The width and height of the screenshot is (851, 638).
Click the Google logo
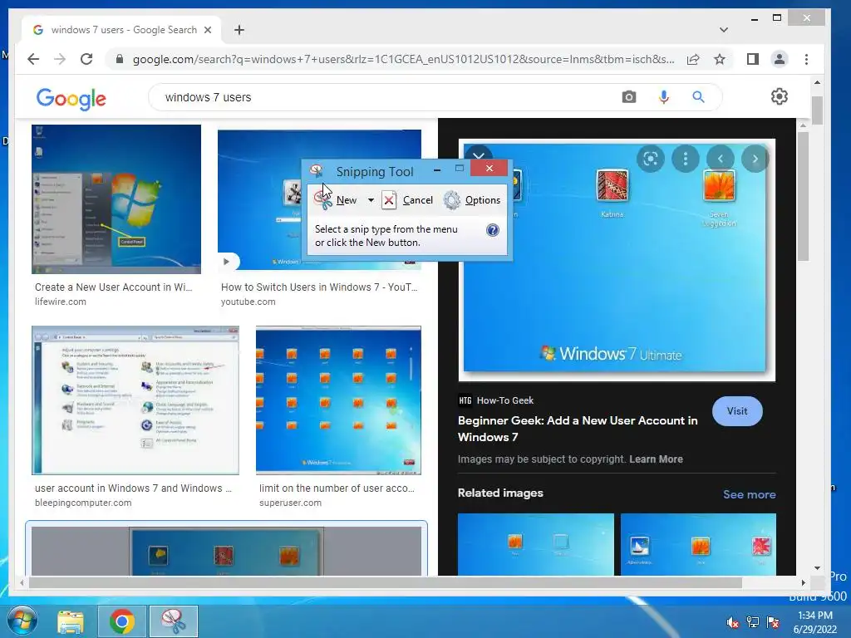tap(71, 99)
